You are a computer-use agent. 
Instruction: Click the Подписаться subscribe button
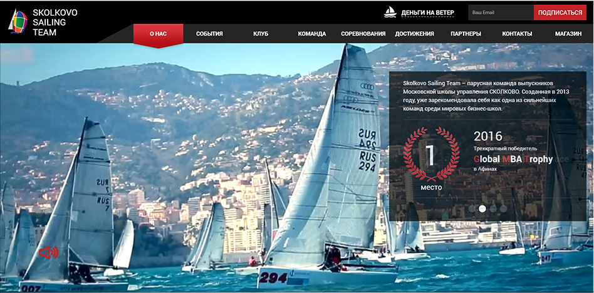pos(560,13)
